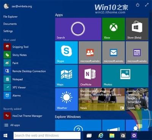Click the Windows Start button
The width and height of the screenshot is (152, 140).
(x=5, y=135)
